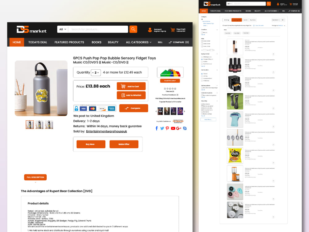Go to Home tab in product page
309x232 pixels.
pos(17,42)
